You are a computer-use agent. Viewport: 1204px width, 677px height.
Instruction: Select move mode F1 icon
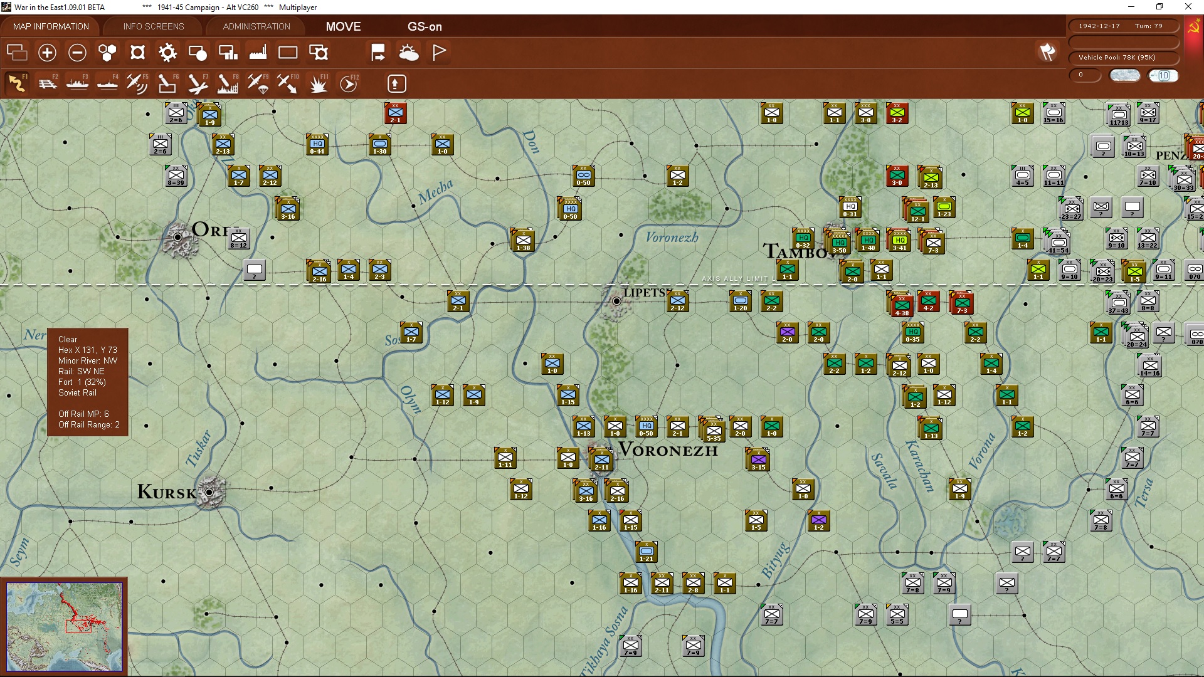click(17, 83)
